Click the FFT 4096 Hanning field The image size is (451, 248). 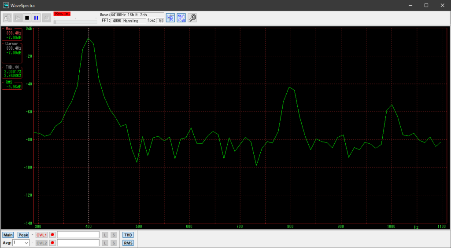coord(128,21)
